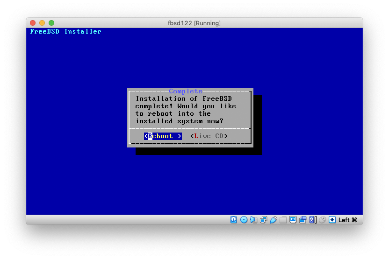
Task: Select Reboot in the Complete dialog
Action: [163, 136]
